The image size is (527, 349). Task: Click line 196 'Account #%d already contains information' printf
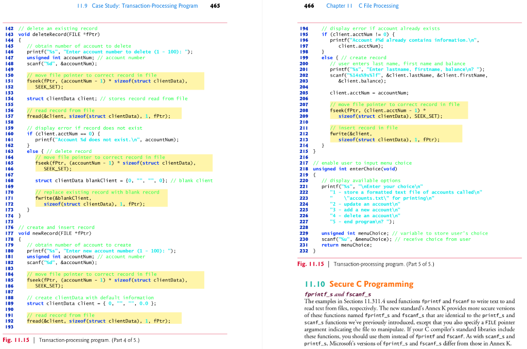click(x=405, y=40)
